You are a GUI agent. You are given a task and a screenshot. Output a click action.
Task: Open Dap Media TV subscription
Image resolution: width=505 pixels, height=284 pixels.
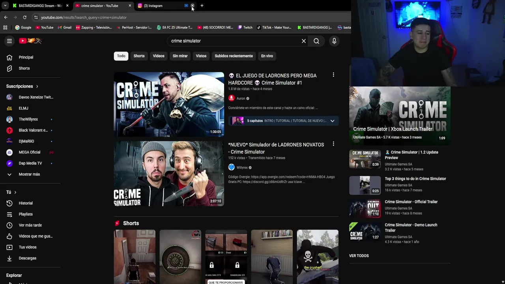[30, 163]
